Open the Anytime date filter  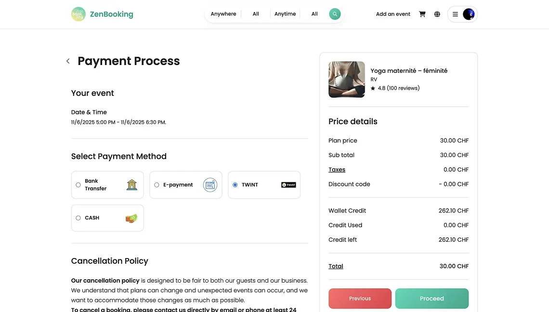tap(285, 14)
